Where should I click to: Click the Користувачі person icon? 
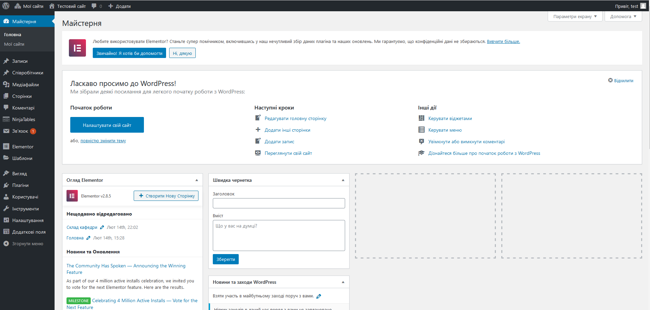pos(6,197)
